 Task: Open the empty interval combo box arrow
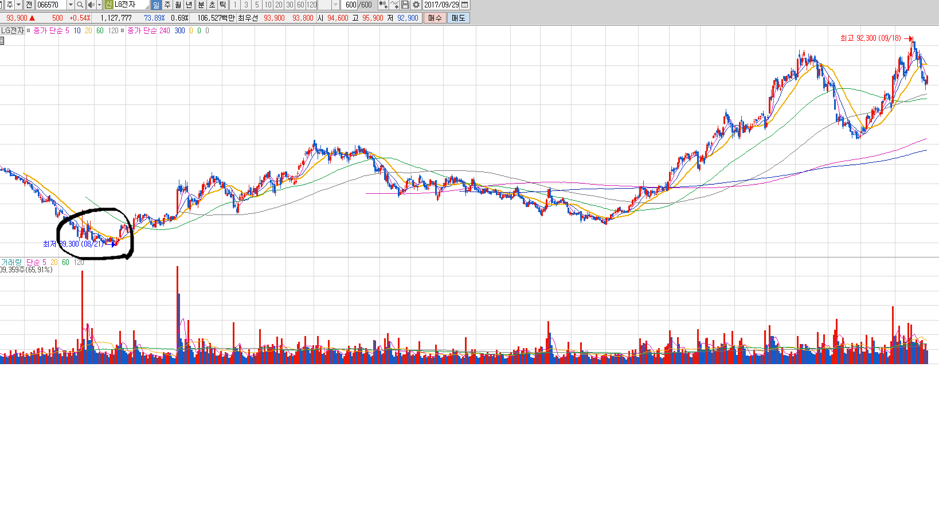pyautogui.click(x=335, y=5)
